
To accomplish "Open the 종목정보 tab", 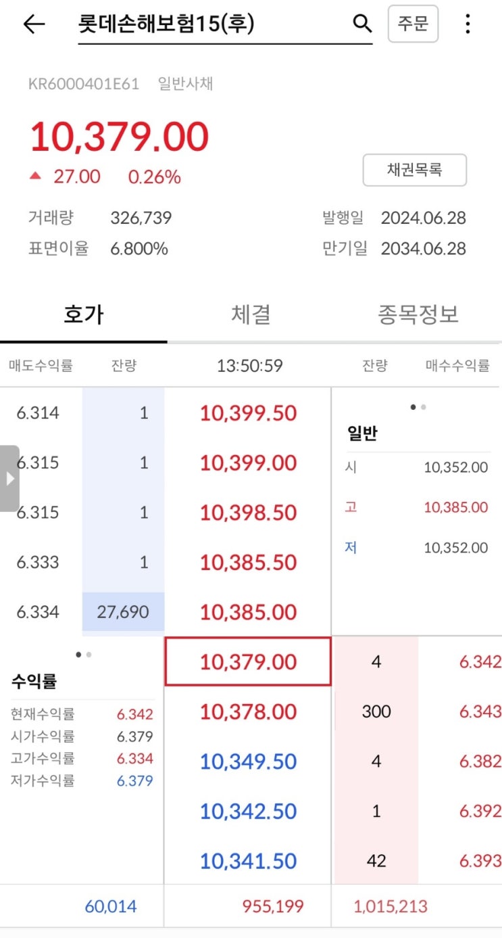I will (418, 314).
